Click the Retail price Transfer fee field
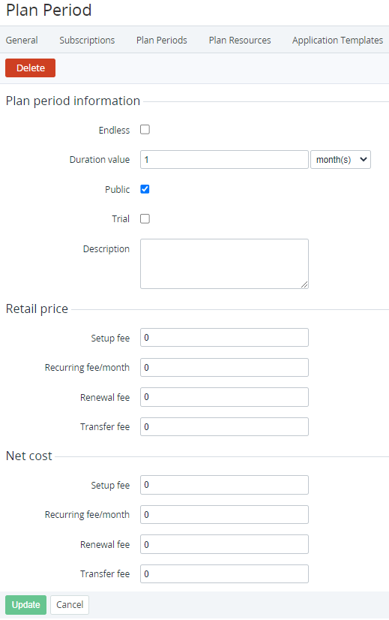The height and width of the screenshot is (620, 389). pyautogui.click(x=224, y=426)
